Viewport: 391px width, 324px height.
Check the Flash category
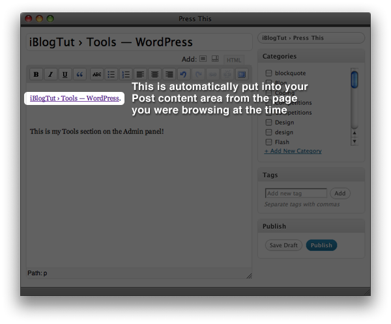coord(268,142)
